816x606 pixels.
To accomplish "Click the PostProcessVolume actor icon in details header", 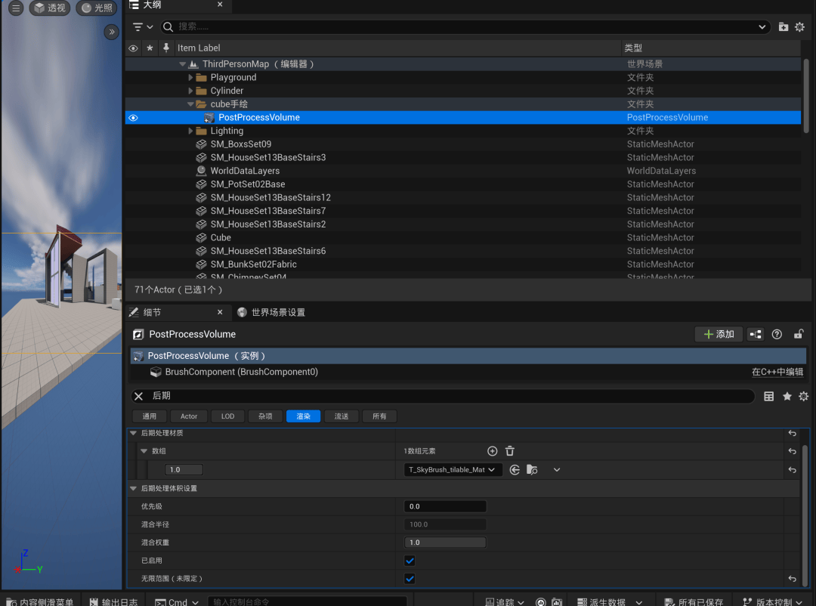I will [138, 334].
